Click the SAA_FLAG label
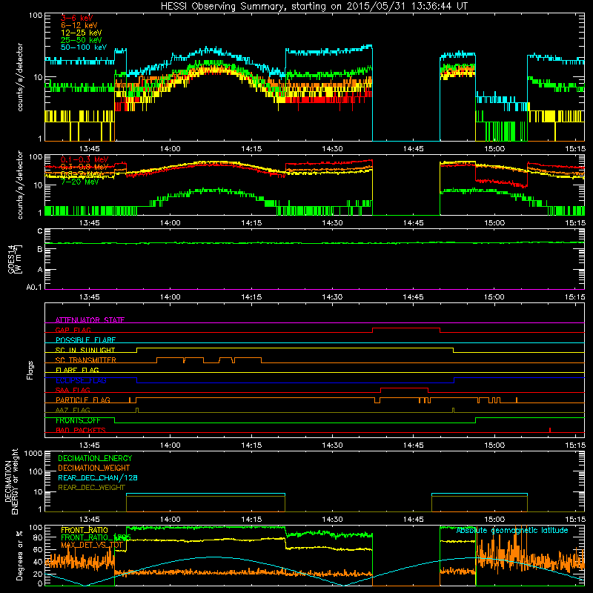Viewport: 593px width, 593px height. pos(73,390)
